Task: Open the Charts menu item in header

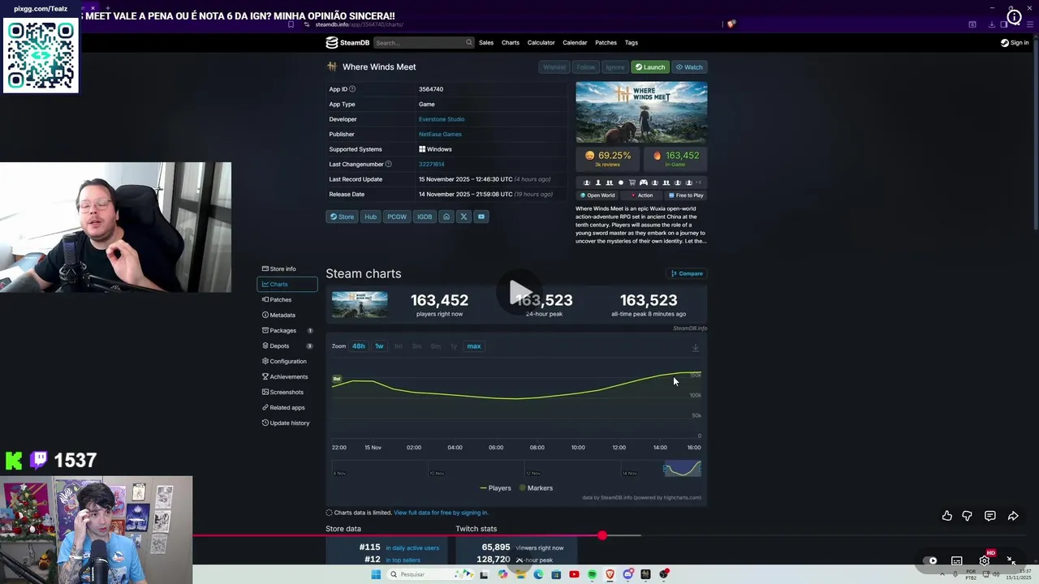Action: coord(511,43)
